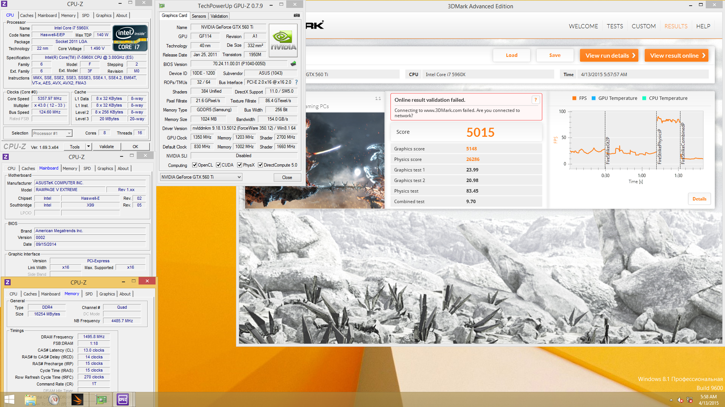The height and width of the screenshot is (407, 725).
Task: Open Graphics tab in Mainboard CPU-Z window
Action: tap(105, 168)
